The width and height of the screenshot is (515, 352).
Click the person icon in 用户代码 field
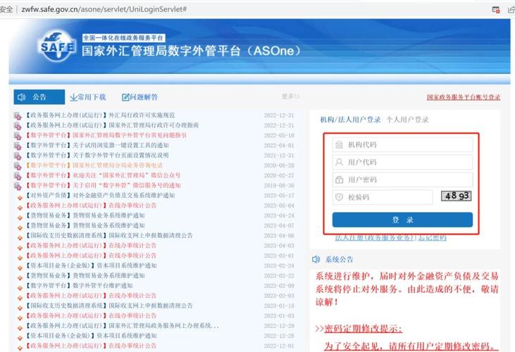339,162
